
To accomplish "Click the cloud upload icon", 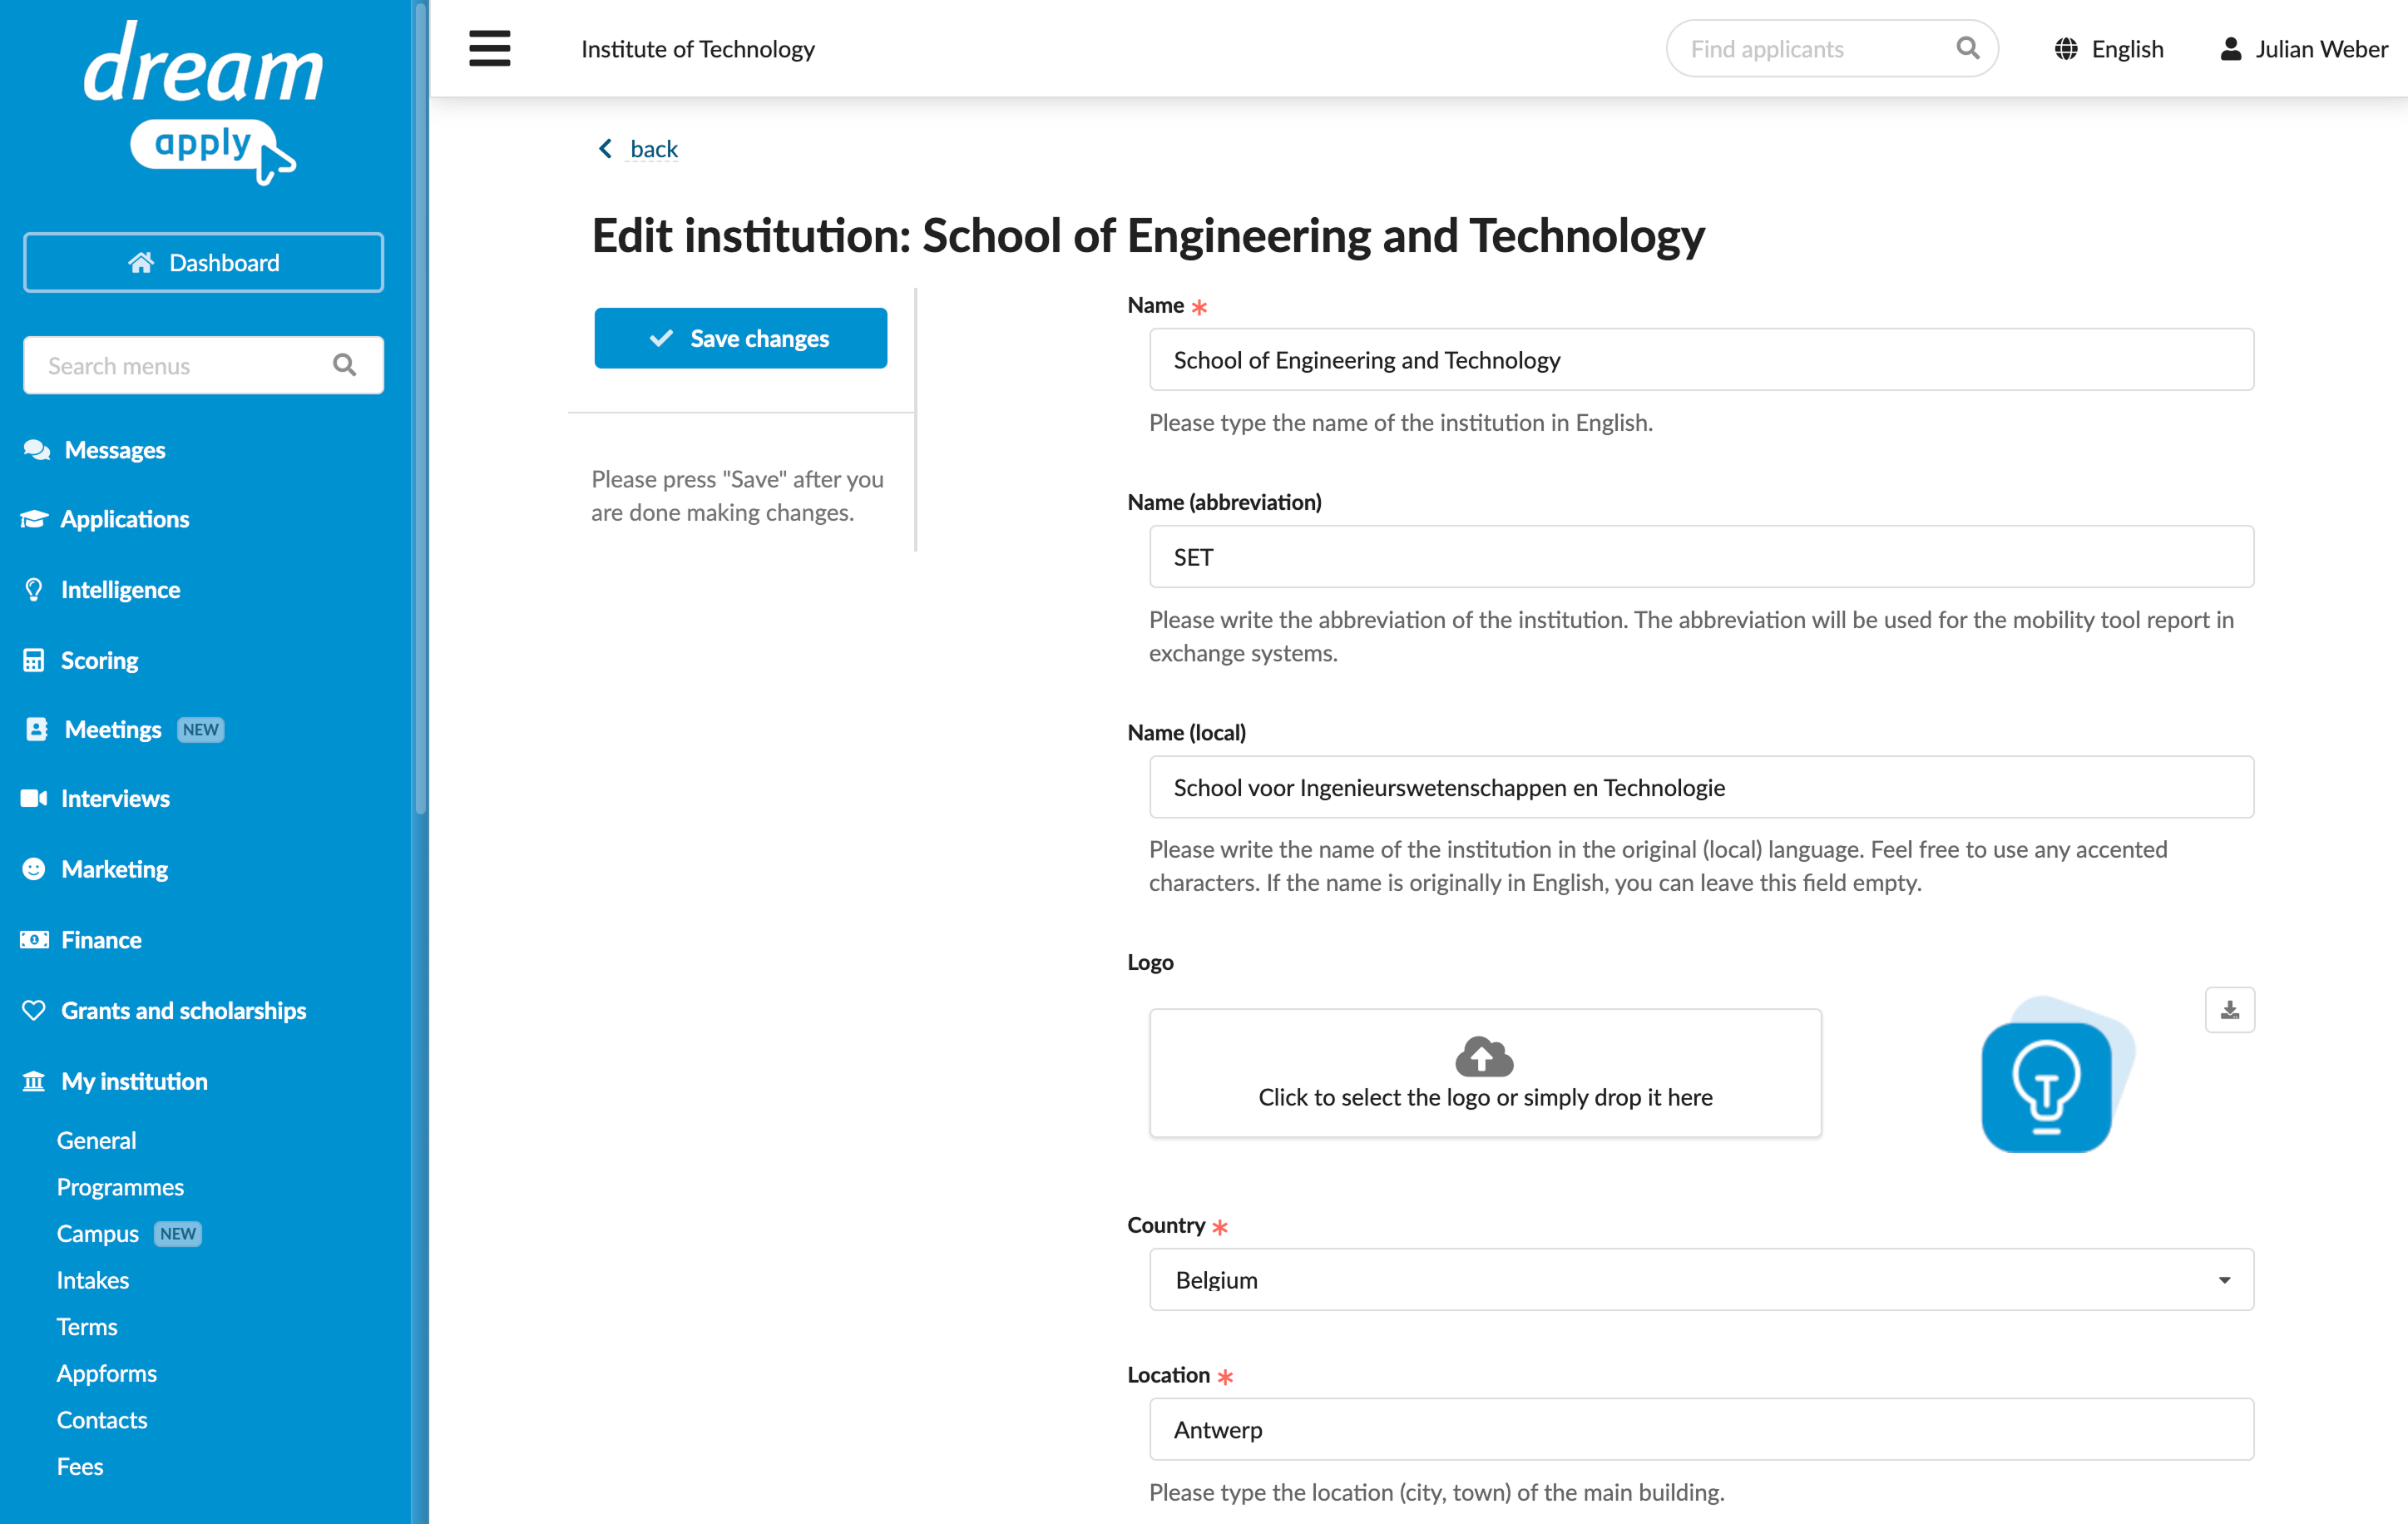I will pos(1484,1056).
